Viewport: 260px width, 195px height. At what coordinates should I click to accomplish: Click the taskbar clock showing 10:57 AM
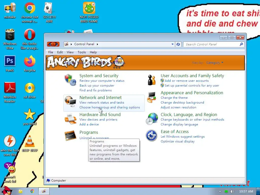tap(246, 191)
